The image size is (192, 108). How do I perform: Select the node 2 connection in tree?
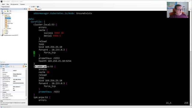(x=9, y=20)
